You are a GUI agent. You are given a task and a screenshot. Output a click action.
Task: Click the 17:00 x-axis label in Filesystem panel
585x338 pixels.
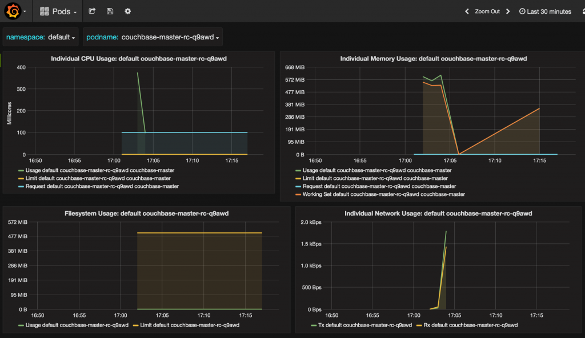(x=121, y=316)
